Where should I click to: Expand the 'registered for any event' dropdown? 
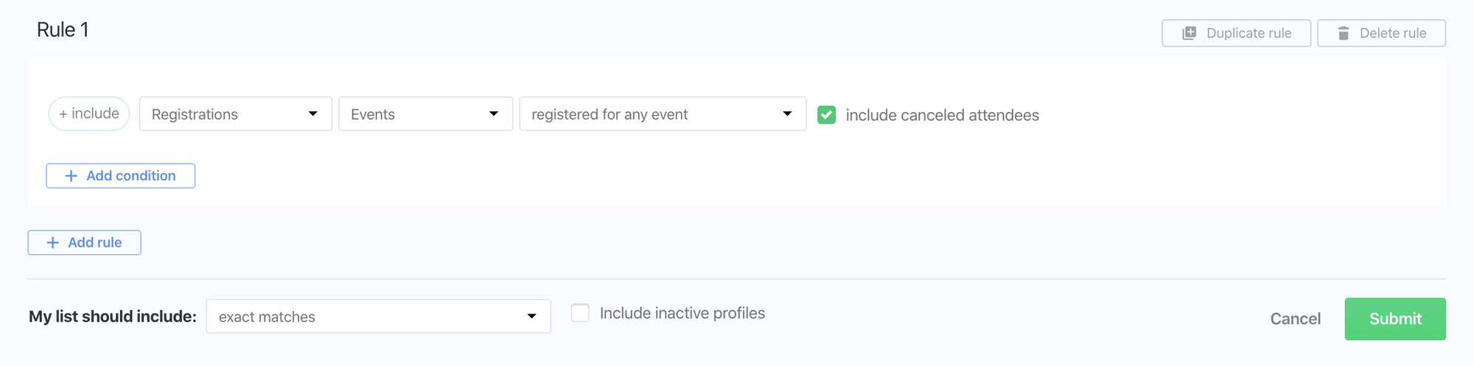[662, 114]
